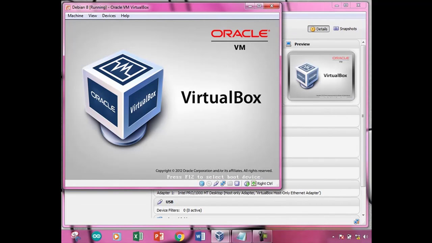Image resolution: width=432 pixels, height=243 pixels.
Task: Open Arduino IDE from the taskbar
Action: coord(96,236)
